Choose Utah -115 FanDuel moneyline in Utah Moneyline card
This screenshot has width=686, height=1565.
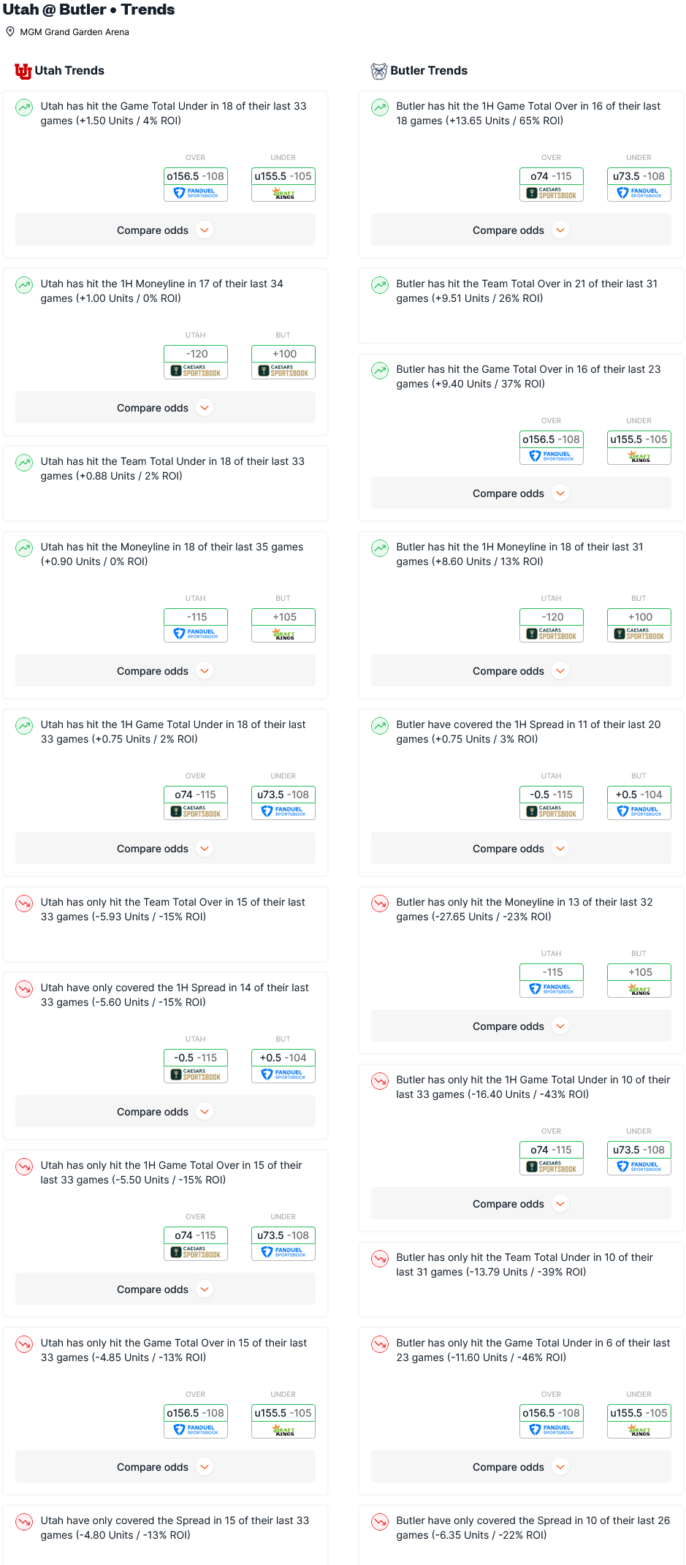tap(196, 625)
